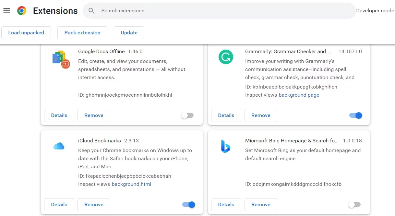Viewport: 395px width, 216px height.
Task: Click the Developer mode label
Action: tap(375, 11)
